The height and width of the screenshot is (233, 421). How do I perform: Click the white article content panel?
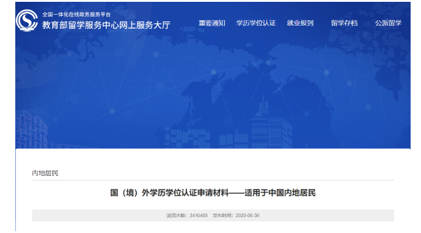coord(213,190)
